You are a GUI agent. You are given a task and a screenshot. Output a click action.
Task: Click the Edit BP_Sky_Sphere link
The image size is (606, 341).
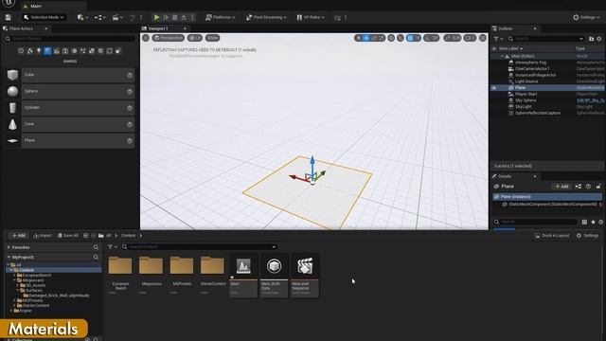click(591, 100)
